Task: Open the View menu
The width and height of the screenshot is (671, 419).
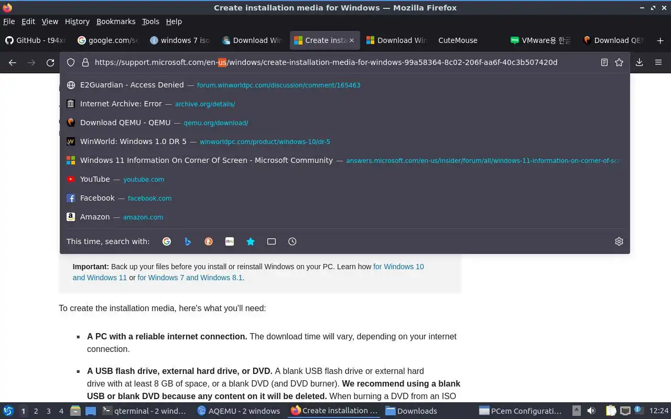Action: coord(50,21)
